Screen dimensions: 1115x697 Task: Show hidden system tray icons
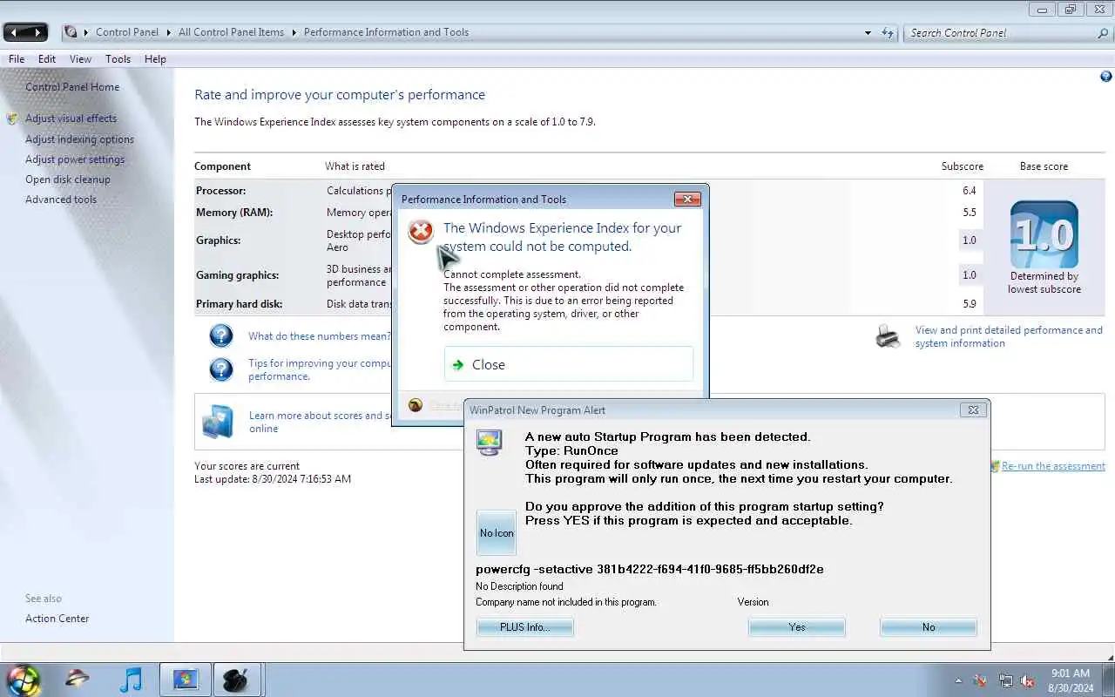(958, 680)
